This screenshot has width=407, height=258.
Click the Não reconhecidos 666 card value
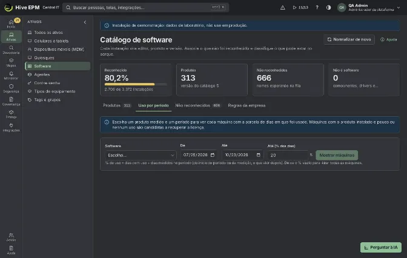tap(264, 78)
